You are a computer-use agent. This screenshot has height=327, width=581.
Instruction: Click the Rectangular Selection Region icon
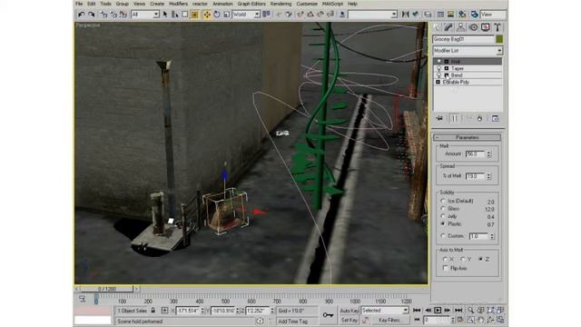tap(184, 15)
